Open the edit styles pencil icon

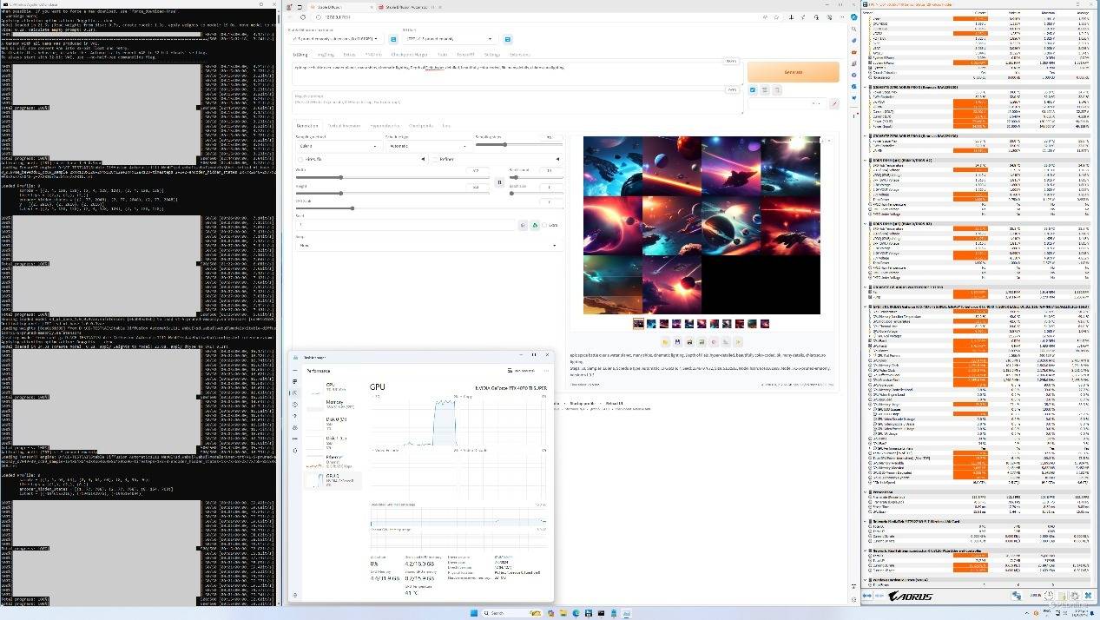pos(834,103)
